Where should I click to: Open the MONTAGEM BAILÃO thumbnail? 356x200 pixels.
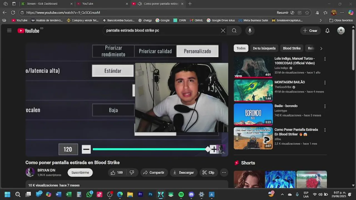pyautogui.click(x=253, y=91)
